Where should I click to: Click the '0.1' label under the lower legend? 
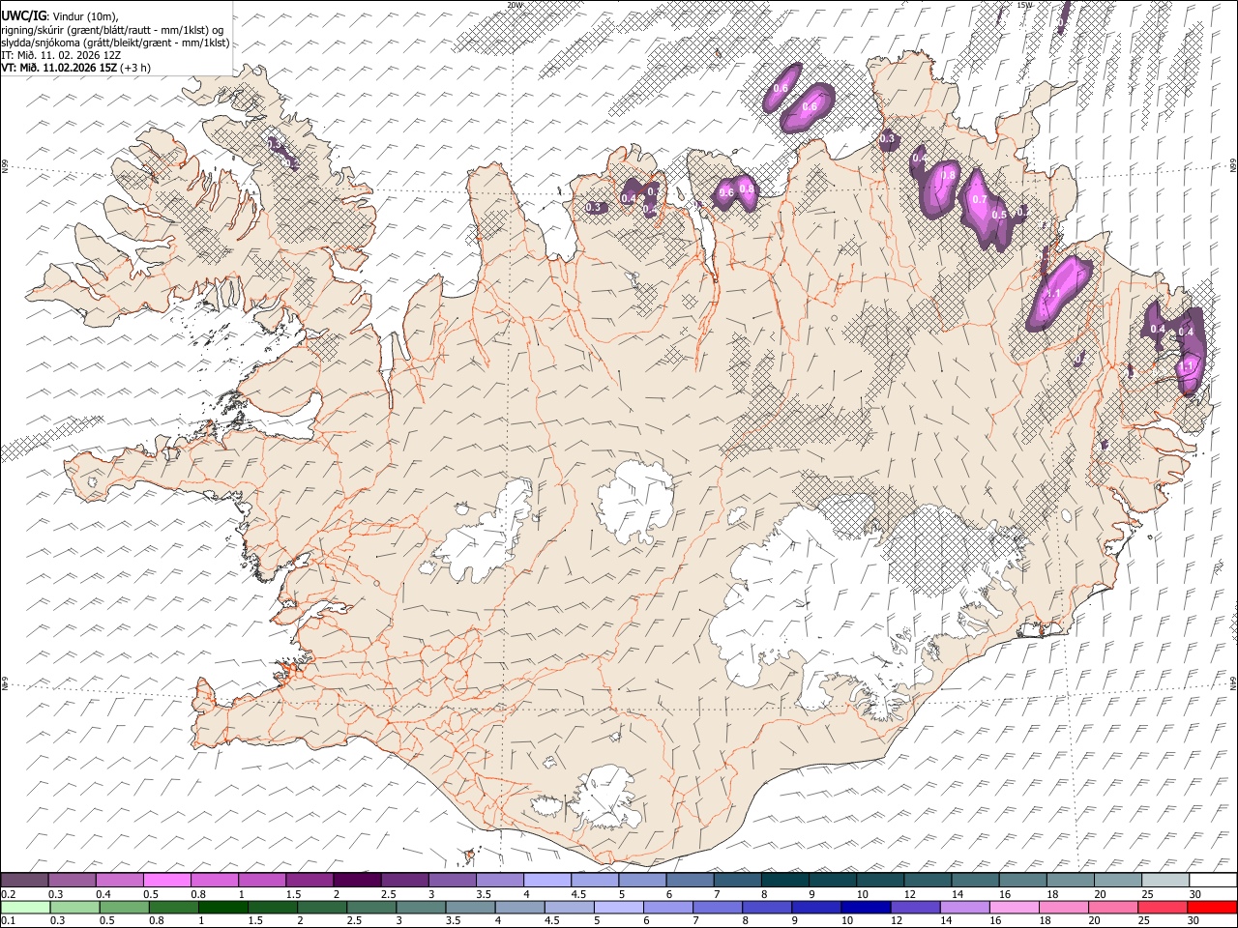tap(9, 921)
